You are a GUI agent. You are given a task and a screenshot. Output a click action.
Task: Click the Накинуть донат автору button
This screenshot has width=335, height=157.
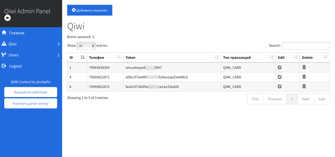pyautogui.click(x=31, y=103)
